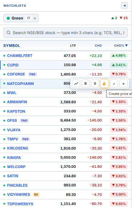
Task: Open ARMANFIN stock link
Action: click(17, 102)
